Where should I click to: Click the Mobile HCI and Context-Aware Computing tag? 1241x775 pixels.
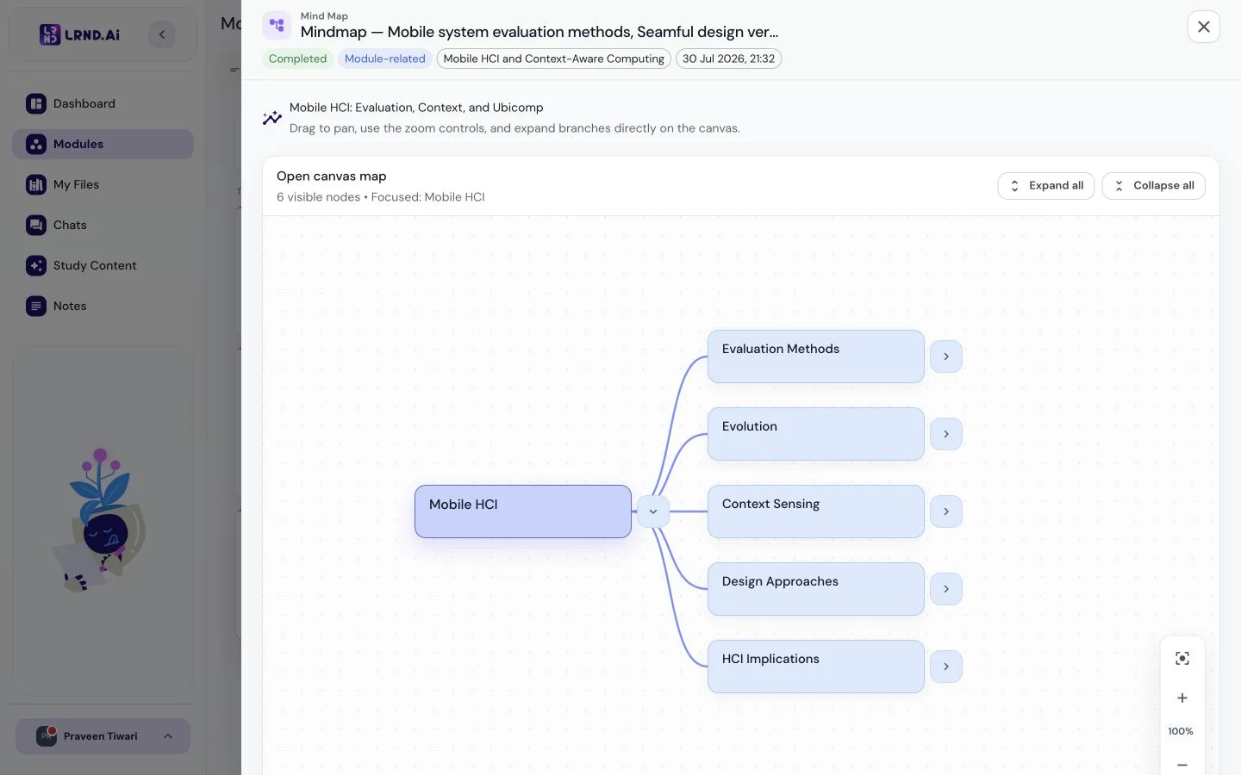click(554, 59)
